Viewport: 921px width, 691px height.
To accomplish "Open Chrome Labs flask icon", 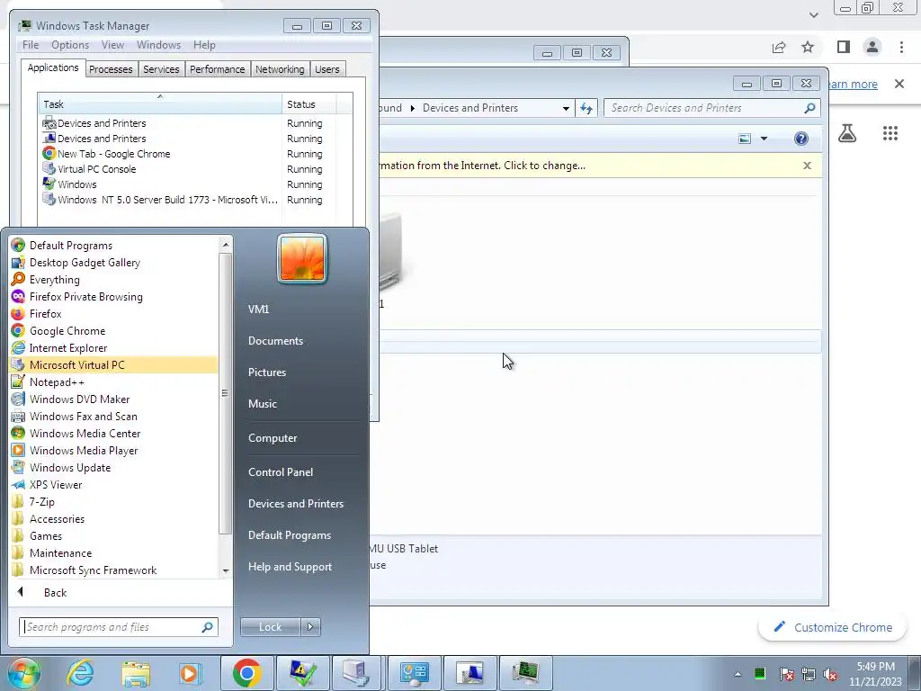I will 847,133.
